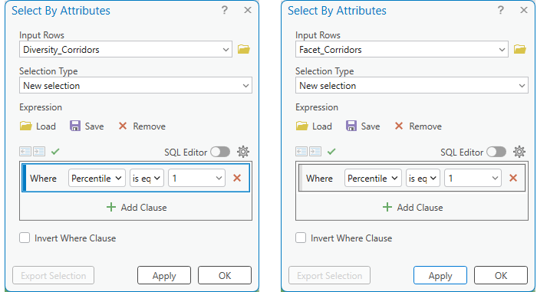Viewport: 537px width, 292px height.
Task: Click Export Selection in Diversity_Corridors dialog
Action: pos(54,275)
